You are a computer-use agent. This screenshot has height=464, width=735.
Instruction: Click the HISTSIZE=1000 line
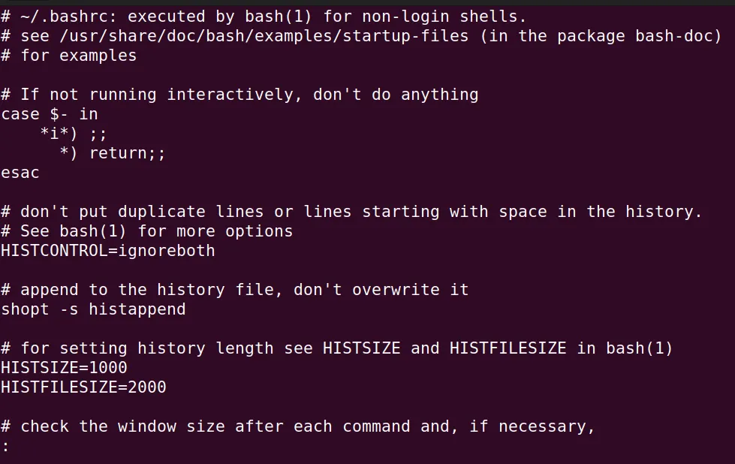pyautogui.click(x=65, y=367)
